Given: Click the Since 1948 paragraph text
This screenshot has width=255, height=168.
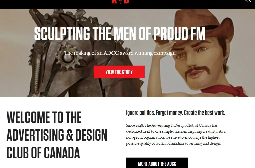Looking at the screenshot, I should (x=176, y=134).
